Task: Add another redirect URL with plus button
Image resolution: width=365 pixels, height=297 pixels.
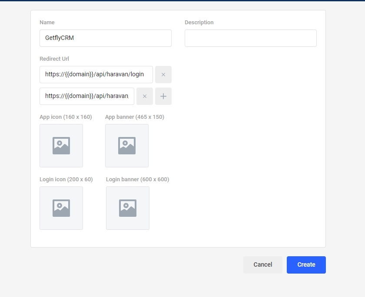Action: (x=163, y=96)
